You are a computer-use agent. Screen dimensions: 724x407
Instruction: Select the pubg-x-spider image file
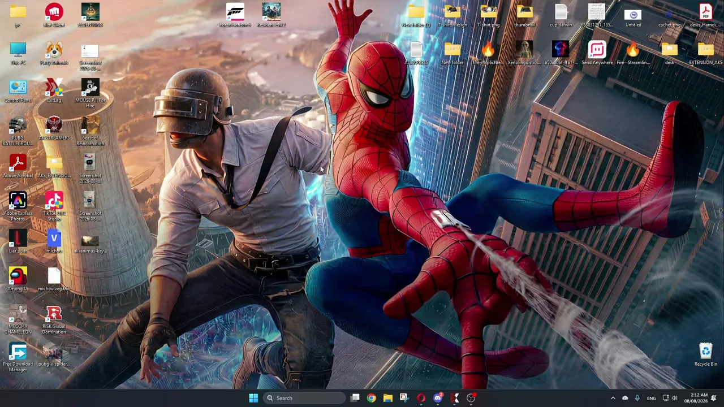click(54, 354)
